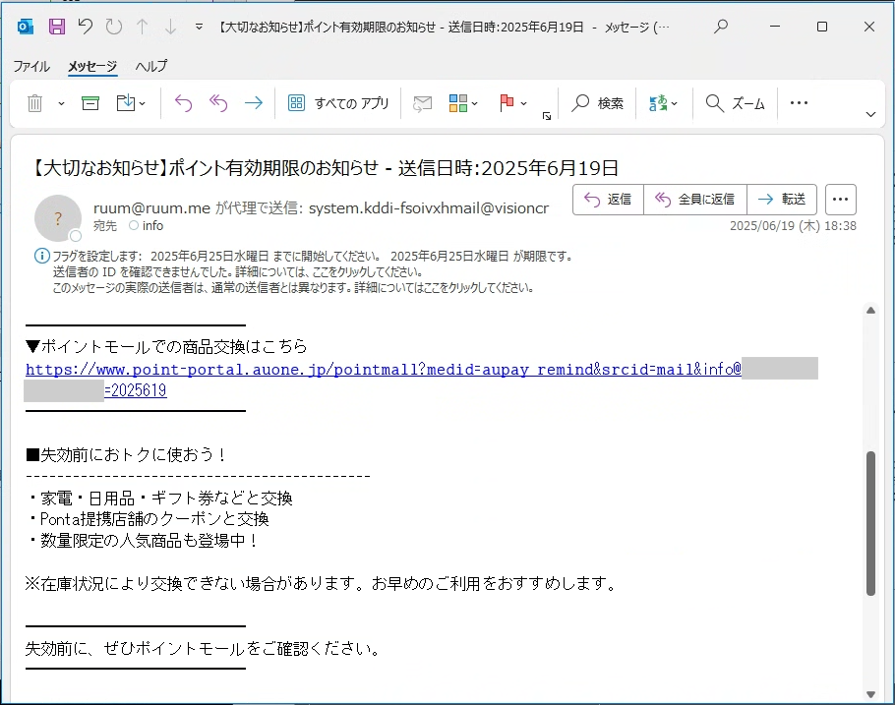The image size is (895, 705).
Task: Click the sender ID could-not-verify notice
Action: click(x=237, y=271)
